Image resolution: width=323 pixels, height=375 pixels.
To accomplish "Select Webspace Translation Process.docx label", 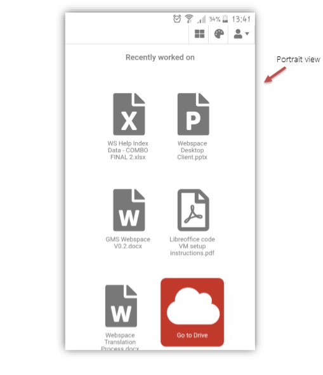I will click(x=120, y=342).
